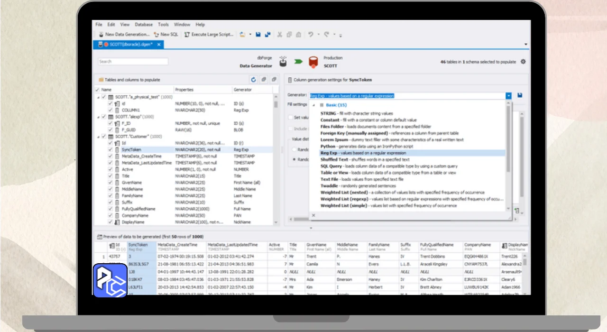Select the SCOTT(dboracle).dgen document tab
This screenshot has width=607, height=332.
pos(128,44)
